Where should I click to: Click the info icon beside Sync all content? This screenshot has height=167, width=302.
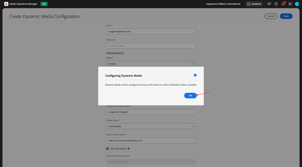point(128,149)
